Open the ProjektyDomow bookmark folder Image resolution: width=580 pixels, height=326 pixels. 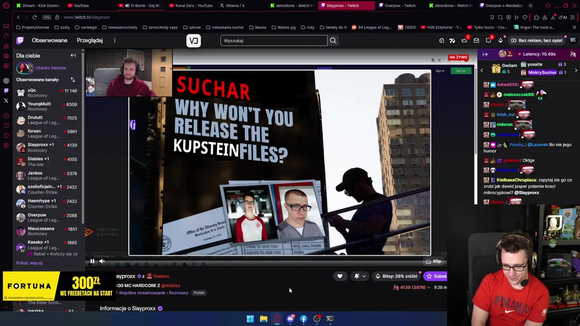33,27
